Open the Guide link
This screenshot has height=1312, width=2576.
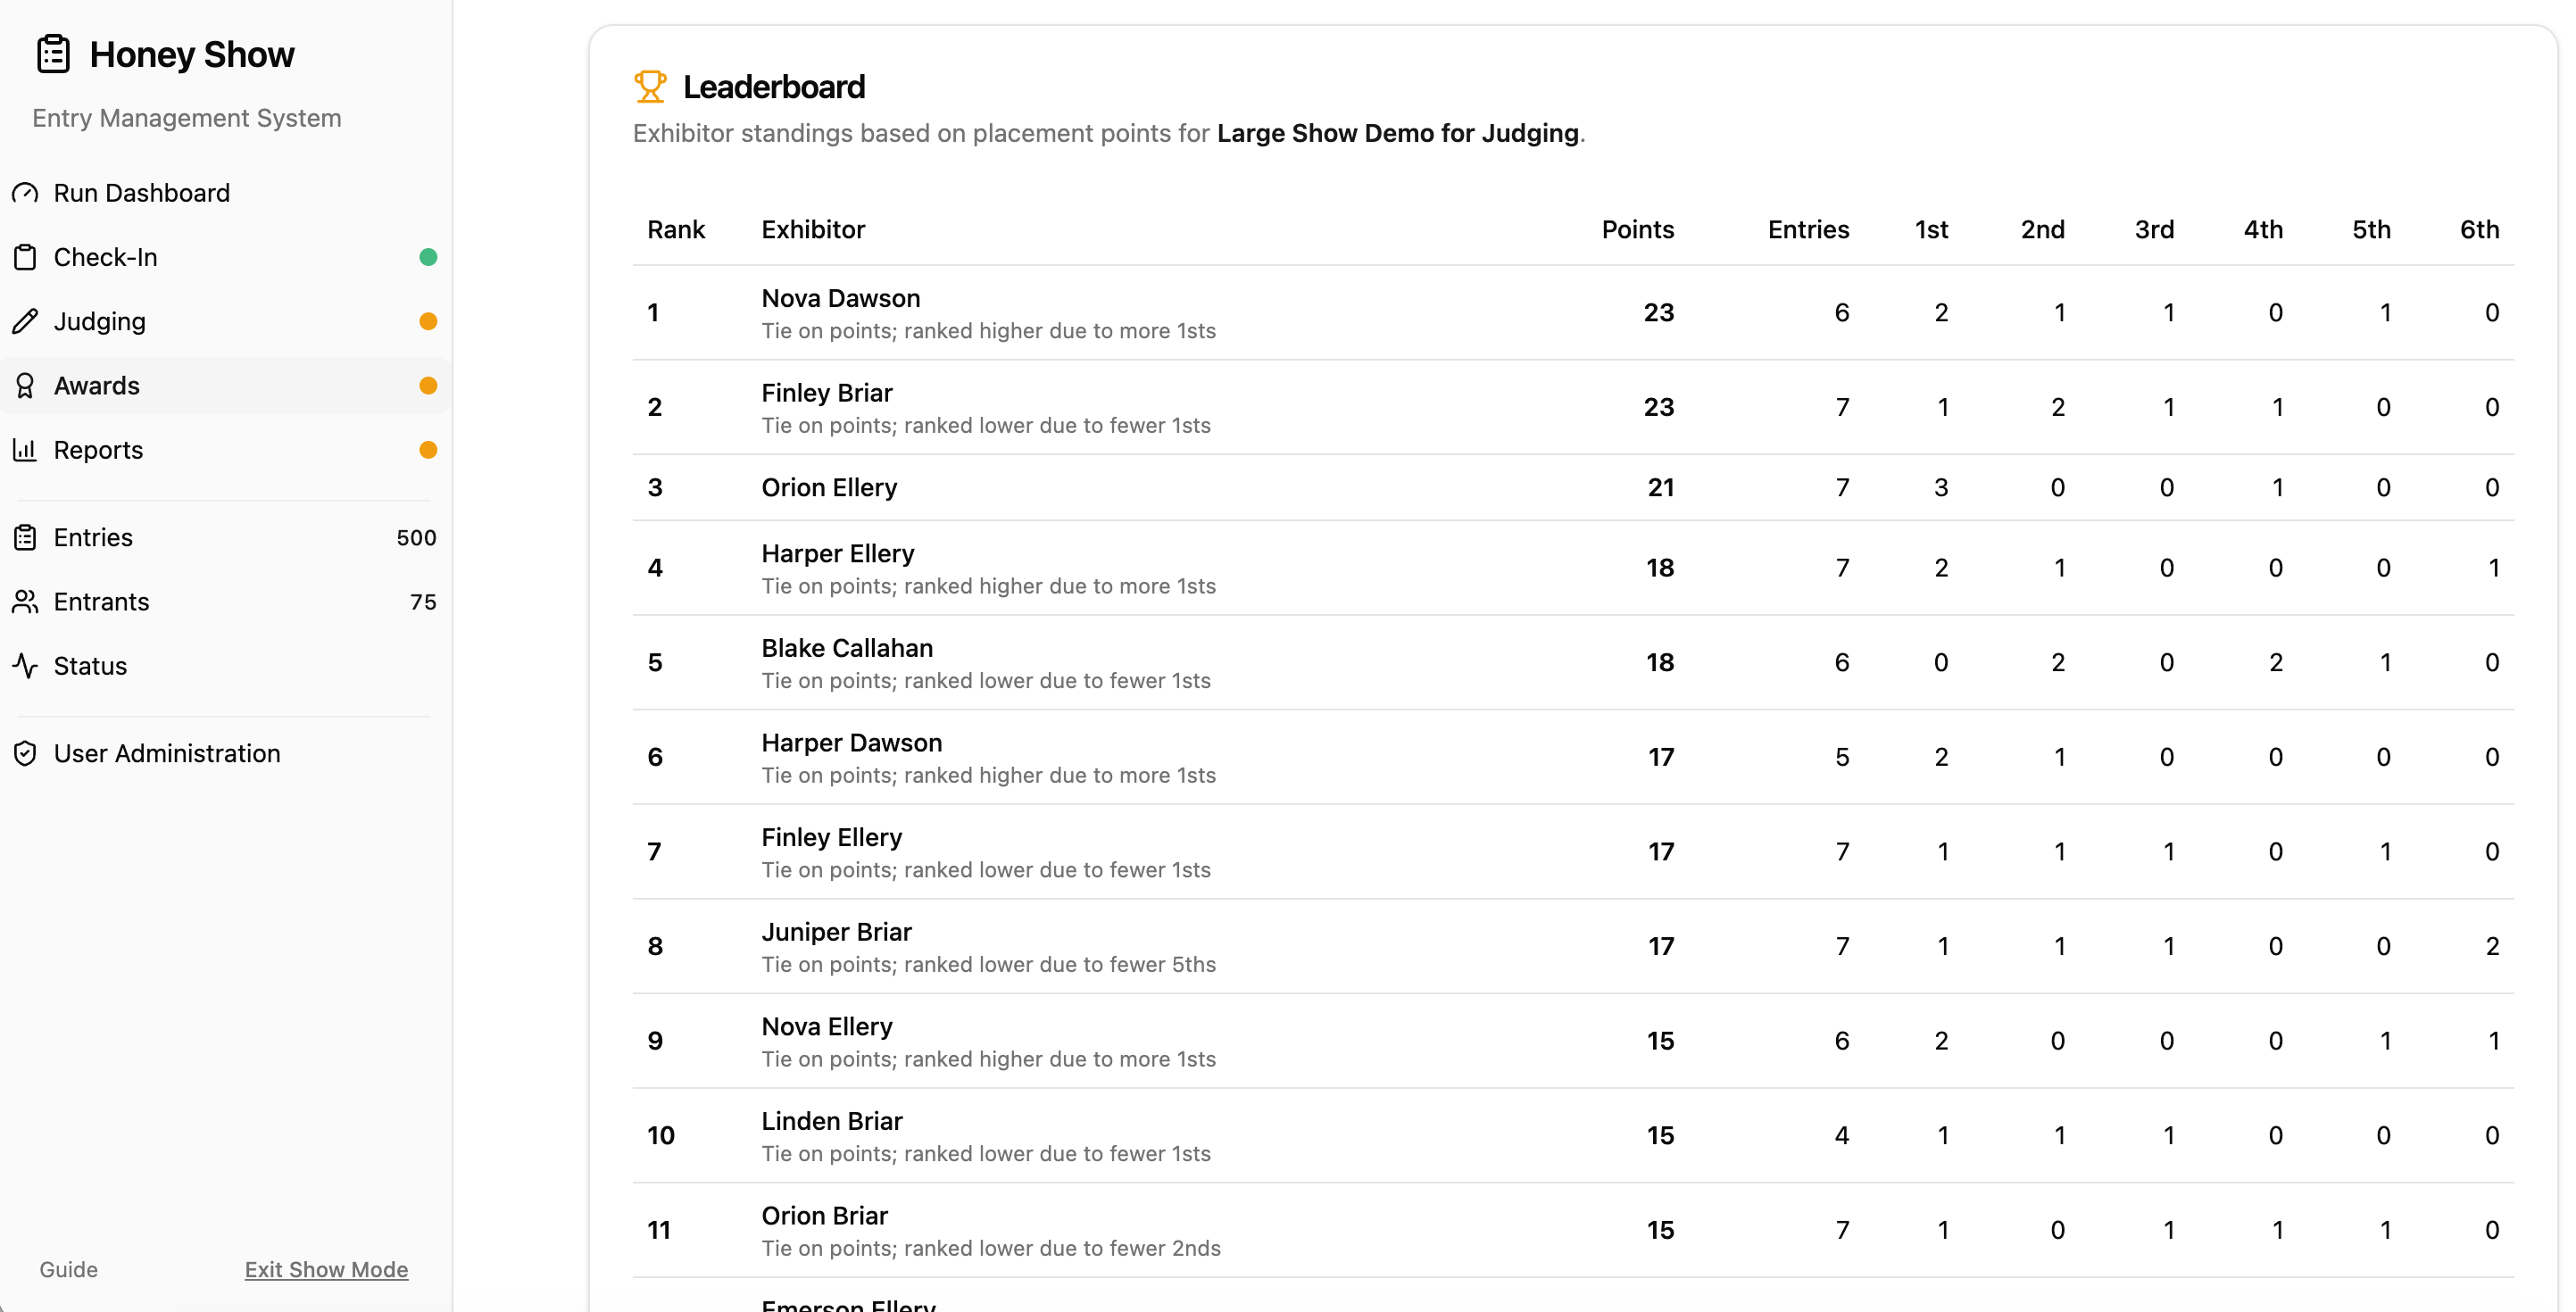coord(68,1269)
